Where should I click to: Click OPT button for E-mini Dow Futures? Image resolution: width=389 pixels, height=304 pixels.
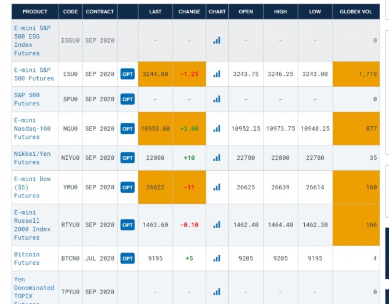point(128,187)
